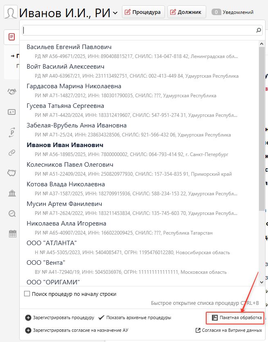
Task: Open the ID card sidebar icon
Action: coord(12,112)
